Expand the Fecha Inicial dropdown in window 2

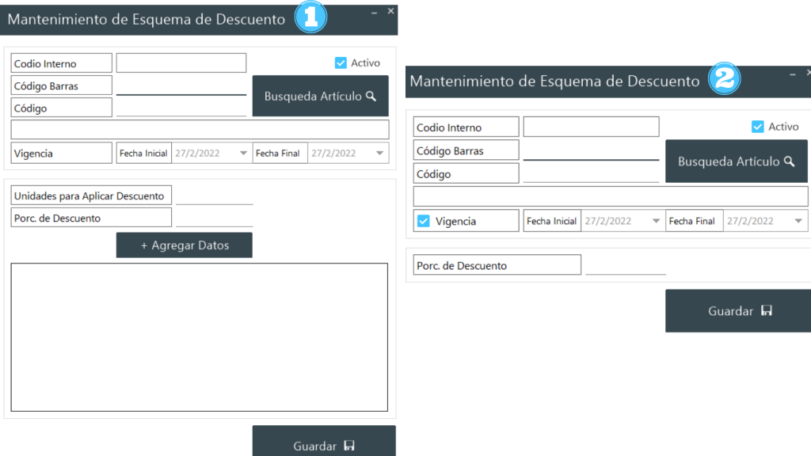656,222
